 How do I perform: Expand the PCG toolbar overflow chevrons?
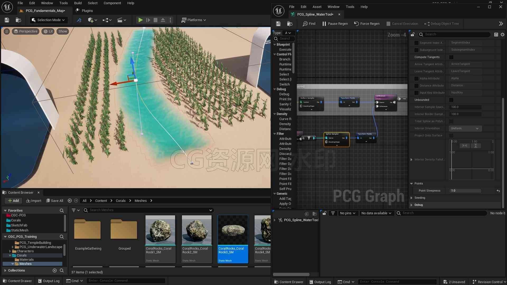click(501, 24)
